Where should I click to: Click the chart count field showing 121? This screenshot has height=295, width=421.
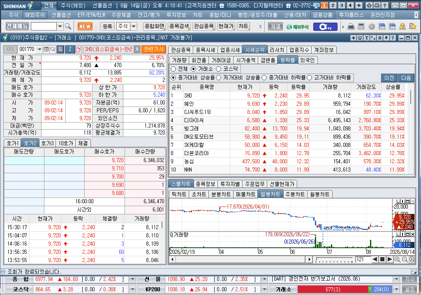363,259
